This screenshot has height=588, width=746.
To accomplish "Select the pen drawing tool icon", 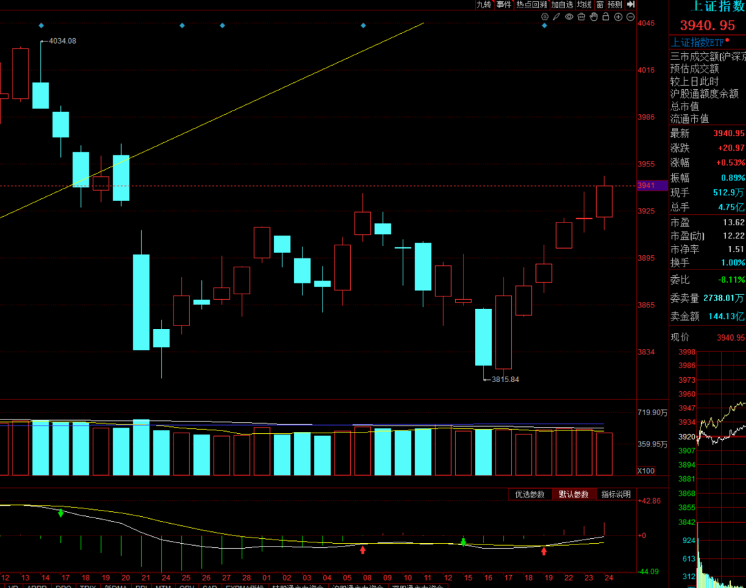I will 557,17.
